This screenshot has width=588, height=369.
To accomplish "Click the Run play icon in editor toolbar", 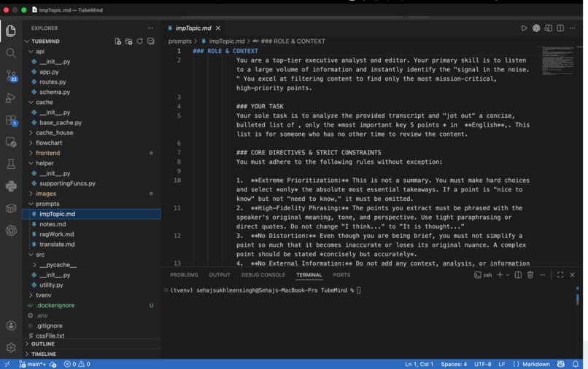I will click(524, 28).
